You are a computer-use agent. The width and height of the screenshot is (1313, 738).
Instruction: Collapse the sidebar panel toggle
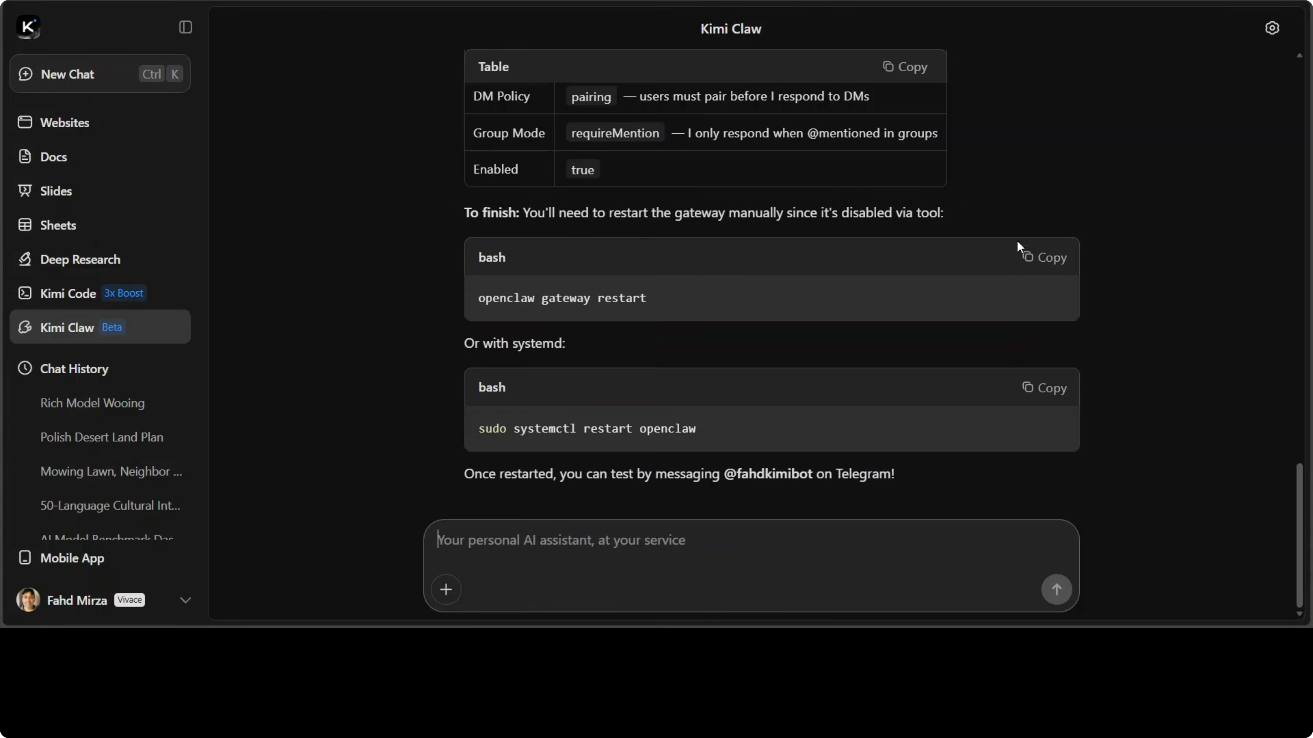click(x=186, y=27)
